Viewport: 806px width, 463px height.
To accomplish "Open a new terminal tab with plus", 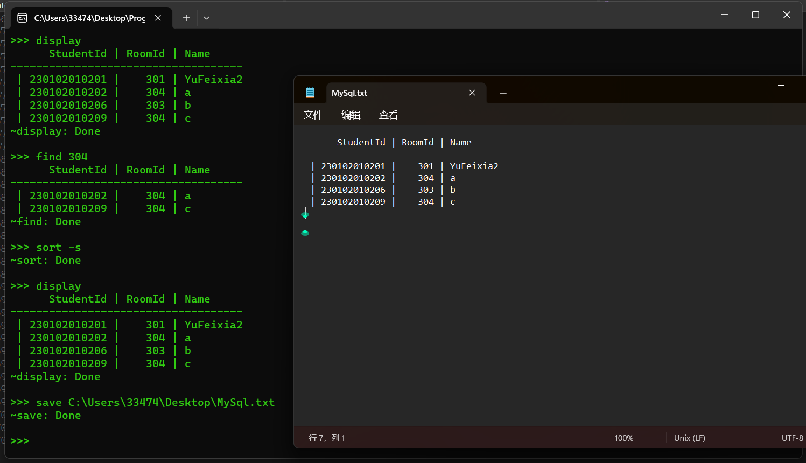I will (186, 18).
